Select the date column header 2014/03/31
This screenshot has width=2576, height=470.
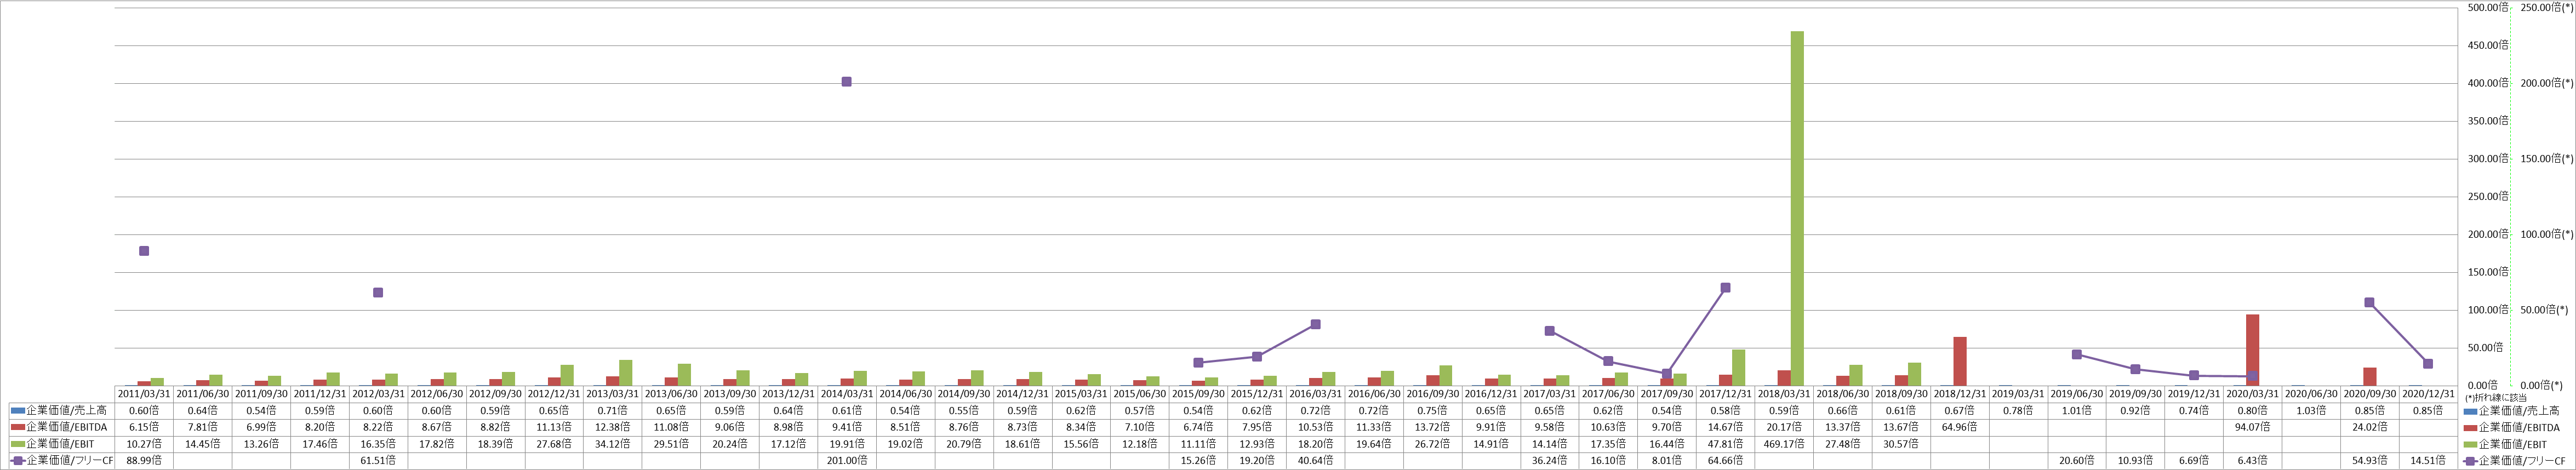click(x=846, y=394)
